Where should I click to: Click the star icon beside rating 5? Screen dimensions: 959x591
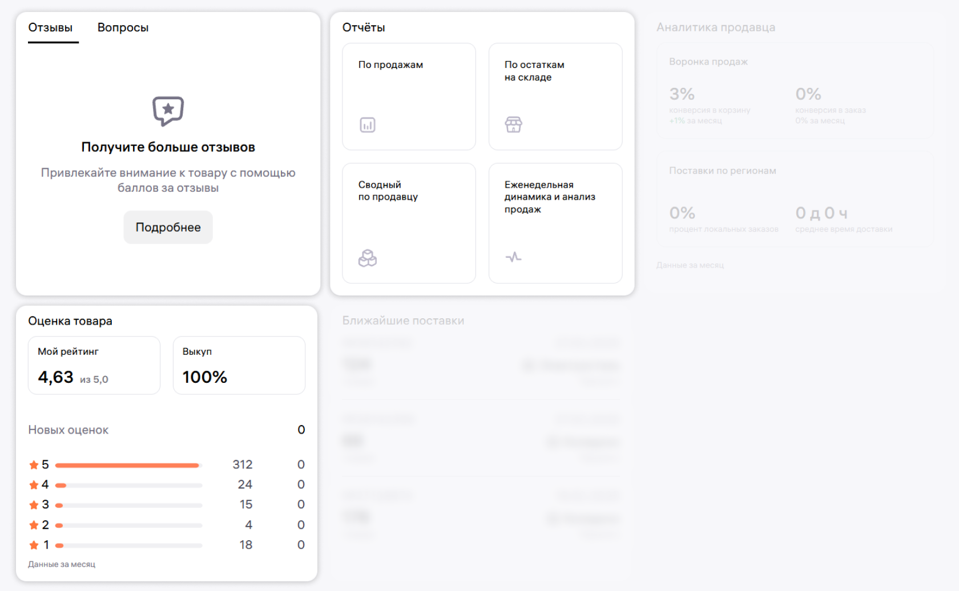click(x=34, y=465)
